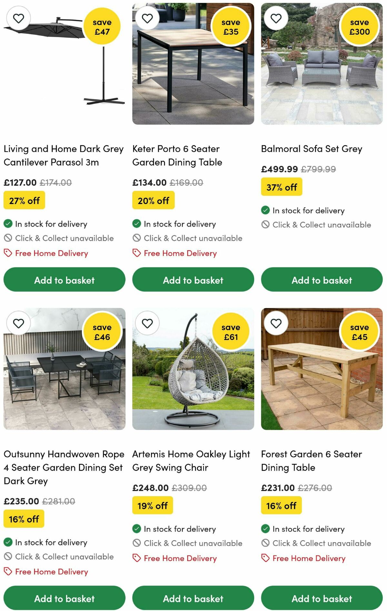387x611 pixels.
Task: Favourite the Artemis Home Oakley Swing Chair
Action: coord(147,323)
